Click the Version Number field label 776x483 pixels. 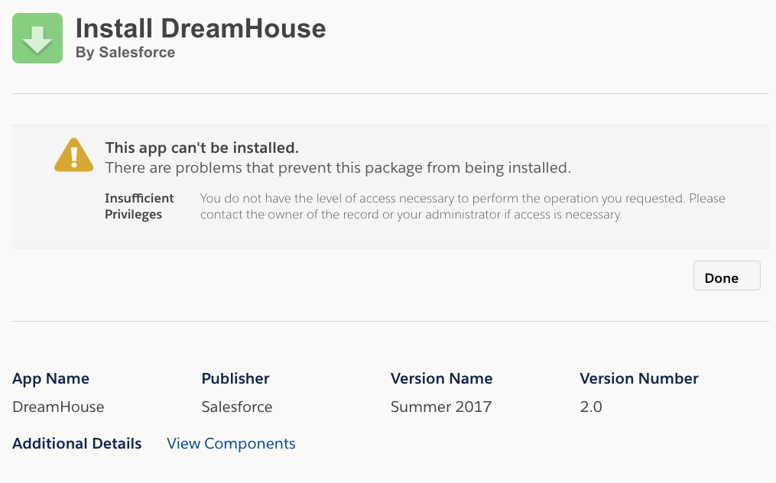(639, 378)
